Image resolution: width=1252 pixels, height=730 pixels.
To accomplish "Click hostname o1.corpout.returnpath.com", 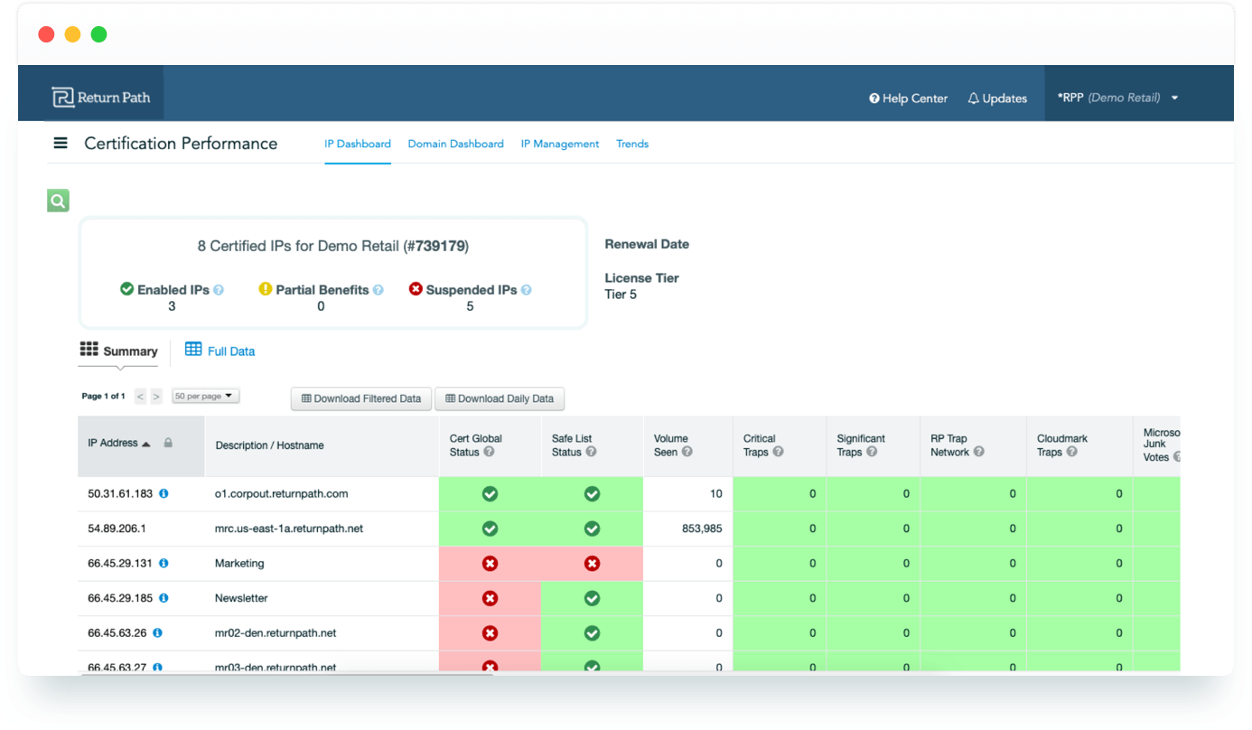I will [281, 493].
